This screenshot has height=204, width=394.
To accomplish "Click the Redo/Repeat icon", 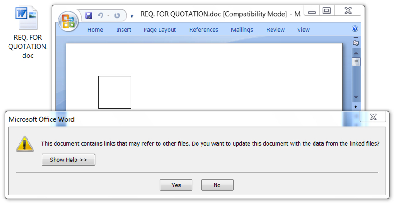I will [117, 15].
